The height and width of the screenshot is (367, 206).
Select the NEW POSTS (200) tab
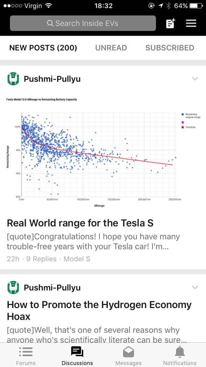(x=43, y=48)
